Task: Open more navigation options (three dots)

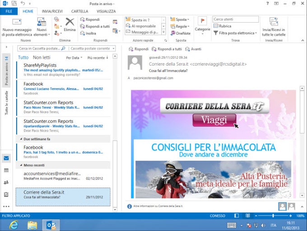Action: pyautogui.click(x=6, y=207)
